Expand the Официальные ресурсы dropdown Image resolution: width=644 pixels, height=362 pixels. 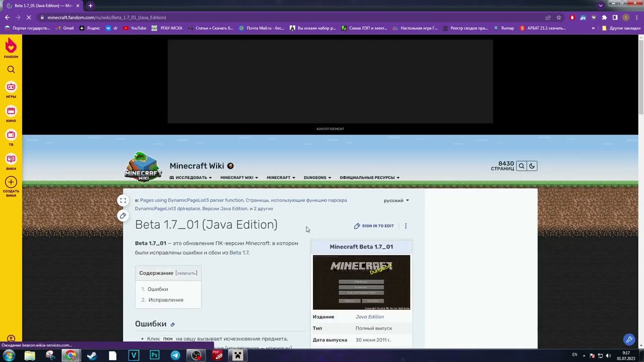pyautogui.click(x=369, y=177)
